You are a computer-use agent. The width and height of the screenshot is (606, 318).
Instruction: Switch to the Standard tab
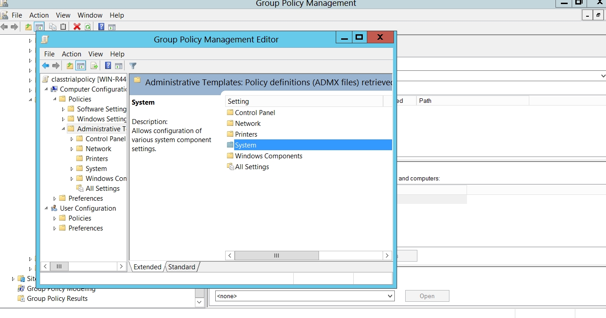click(x=182, y=267)
